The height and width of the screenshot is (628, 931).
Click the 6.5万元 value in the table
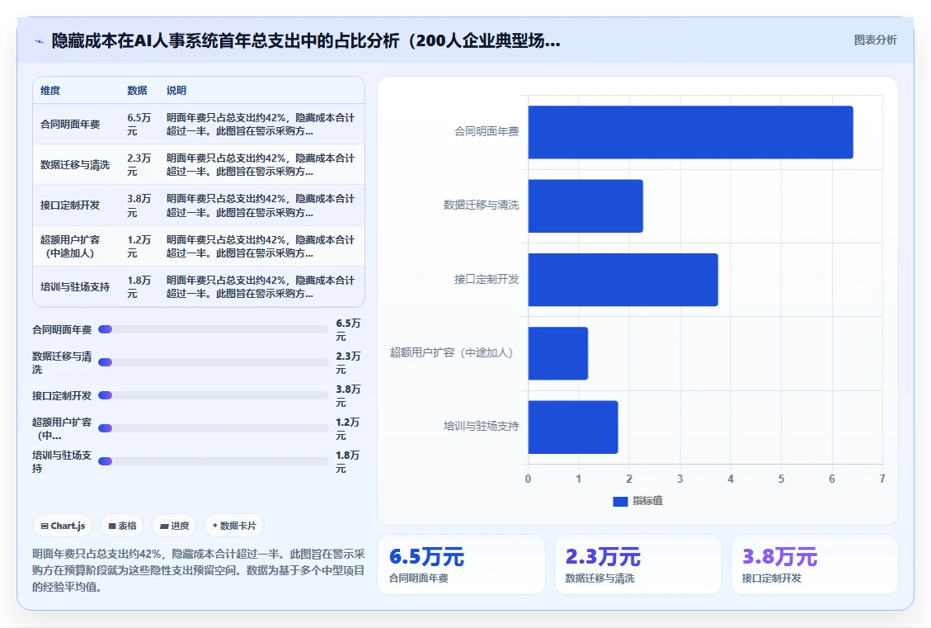[x=139, y=124]
